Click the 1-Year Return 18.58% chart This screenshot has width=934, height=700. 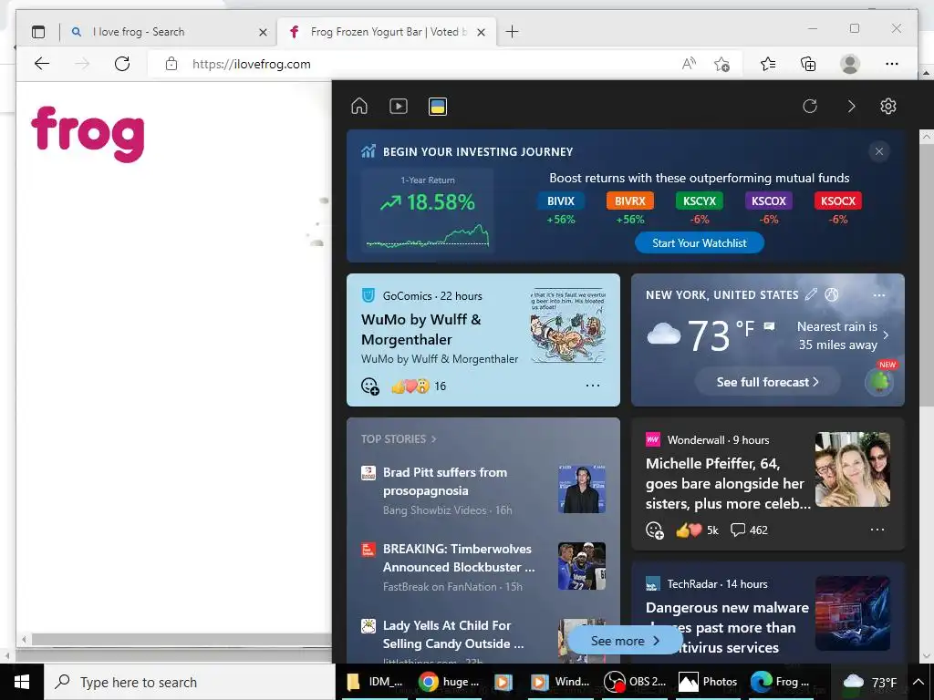(x=428, y=211)
